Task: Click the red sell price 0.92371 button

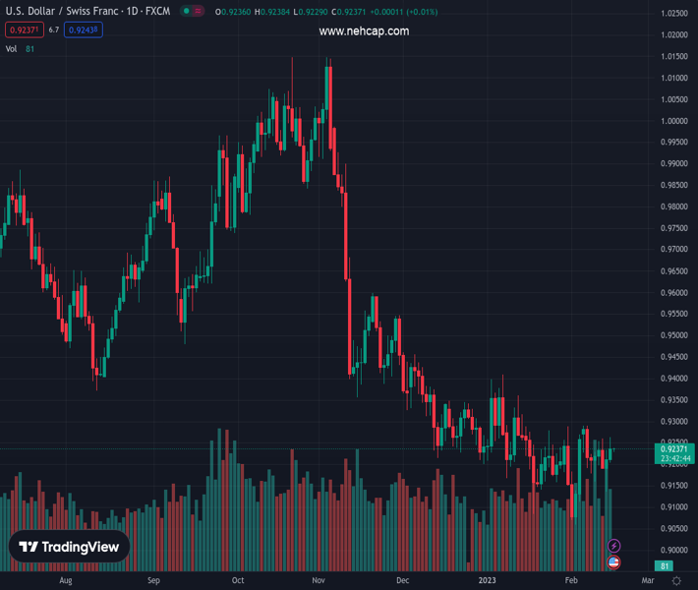Action: [x=23, y=29]
